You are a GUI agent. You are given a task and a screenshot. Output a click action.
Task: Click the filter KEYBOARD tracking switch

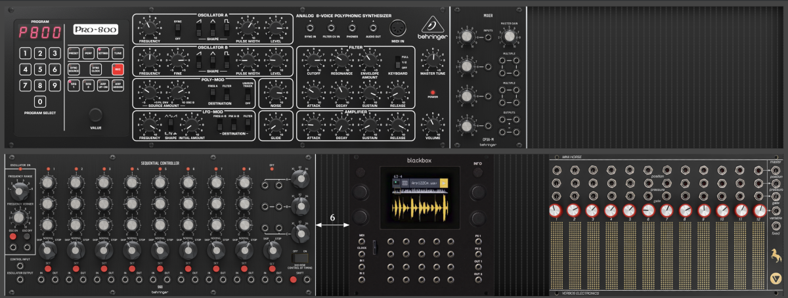click(398, 62)
